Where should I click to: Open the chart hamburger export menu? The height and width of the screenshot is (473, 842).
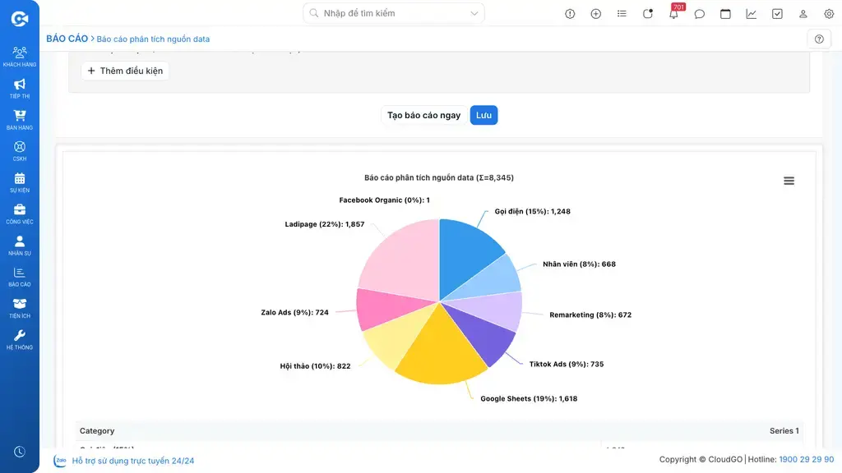[x=789, y=181]
